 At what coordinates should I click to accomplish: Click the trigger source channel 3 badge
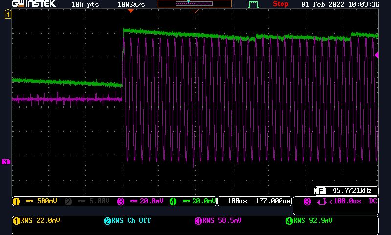point(307,202)
